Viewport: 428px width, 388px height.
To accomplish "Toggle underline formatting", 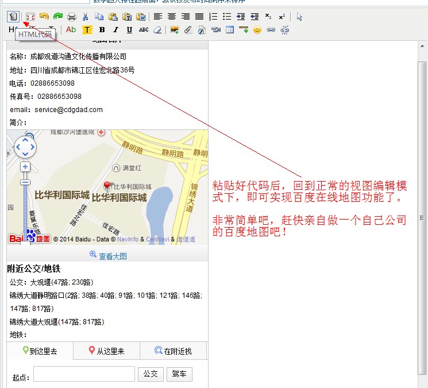I will click(130, 30).
